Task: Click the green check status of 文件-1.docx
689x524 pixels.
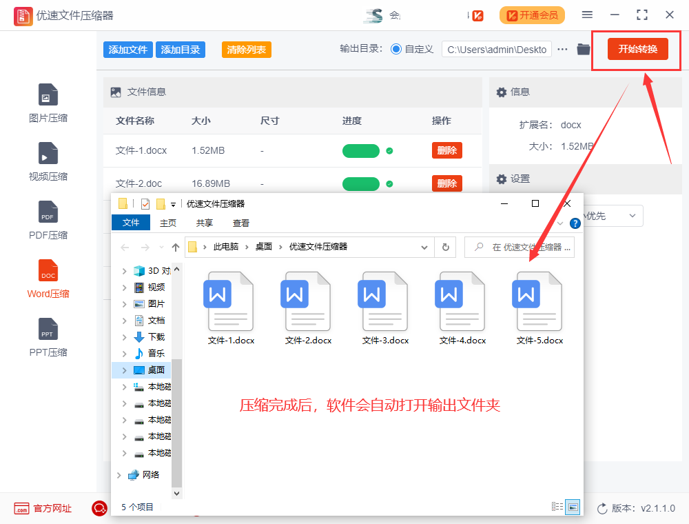Action: [x=389, y=151]
